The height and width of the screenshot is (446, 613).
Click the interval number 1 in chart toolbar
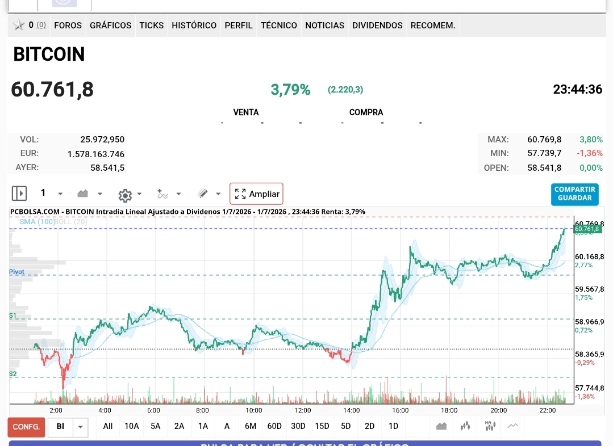tap(43, 192)
